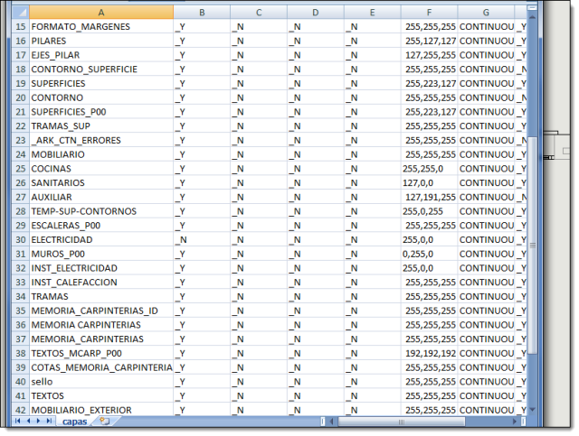Click cell TEMP-SUP-CONTORNOS
The height and width of the screenshot is (436, 579).
[101, 211]
